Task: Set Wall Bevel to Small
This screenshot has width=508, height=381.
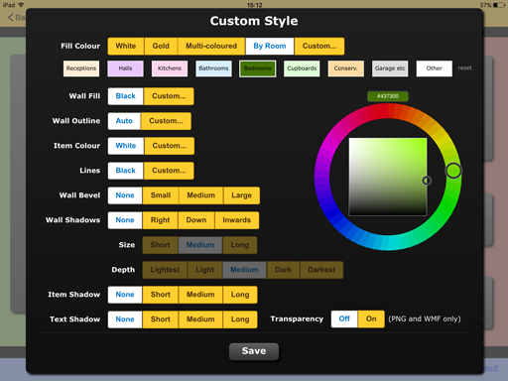Action: click(161, 195)
